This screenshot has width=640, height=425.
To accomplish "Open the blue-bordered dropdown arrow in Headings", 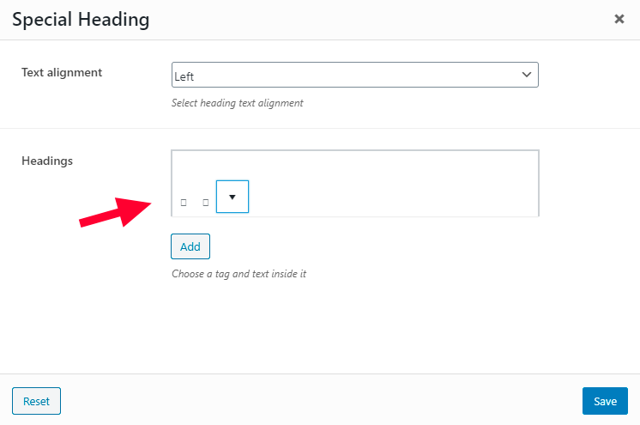I will tap(232, 197).
